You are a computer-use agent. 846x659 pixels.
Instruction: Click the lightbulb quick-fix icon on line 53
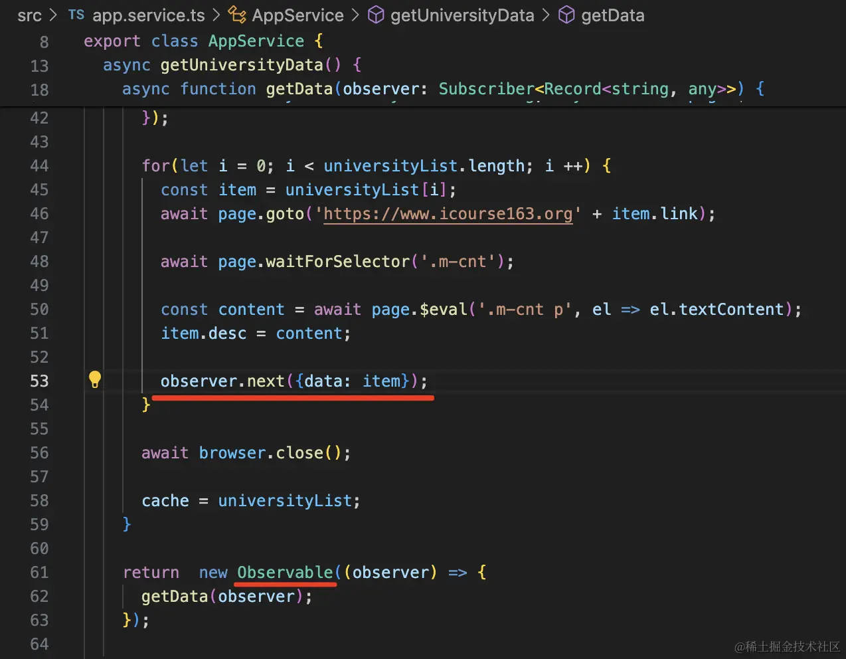tap(95, 379)
